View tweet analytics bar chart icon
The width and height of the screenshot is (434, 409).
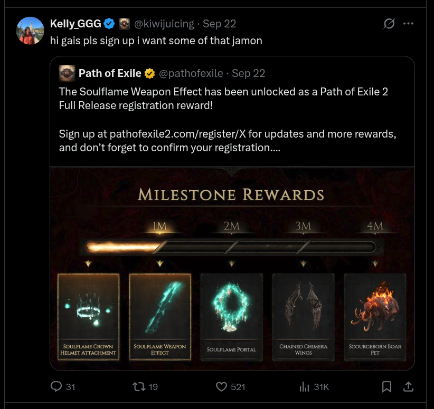tap(304, 387)
